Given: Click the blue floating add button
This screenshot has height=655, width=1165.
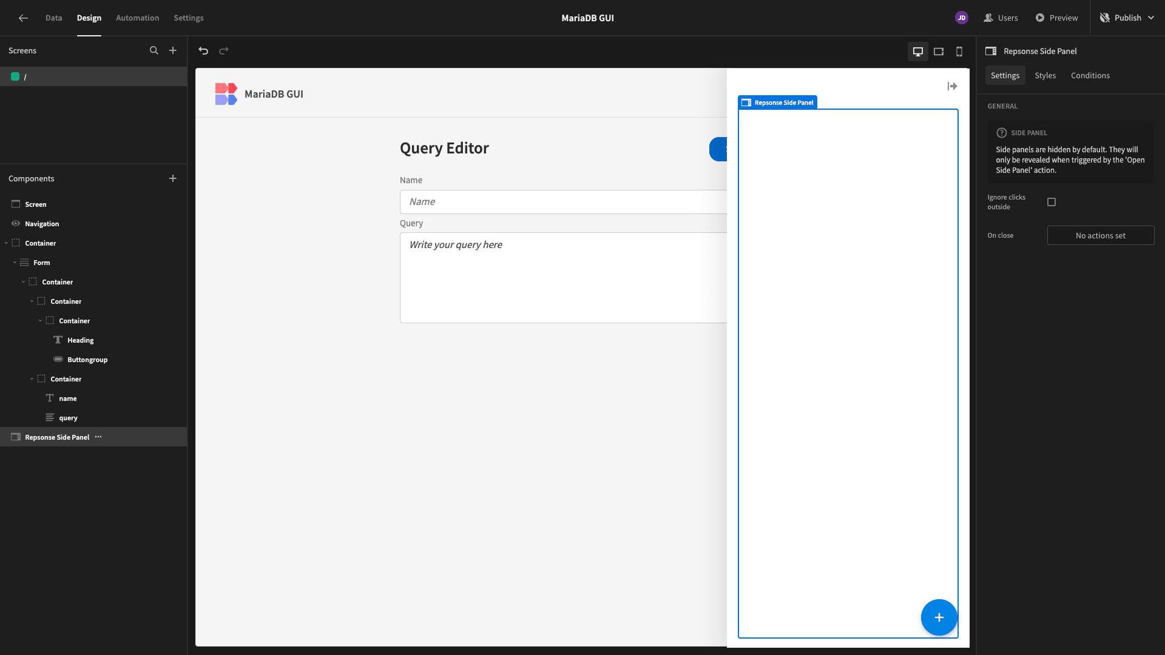Looking at the screenshot, I should click(x=939, y=617).
